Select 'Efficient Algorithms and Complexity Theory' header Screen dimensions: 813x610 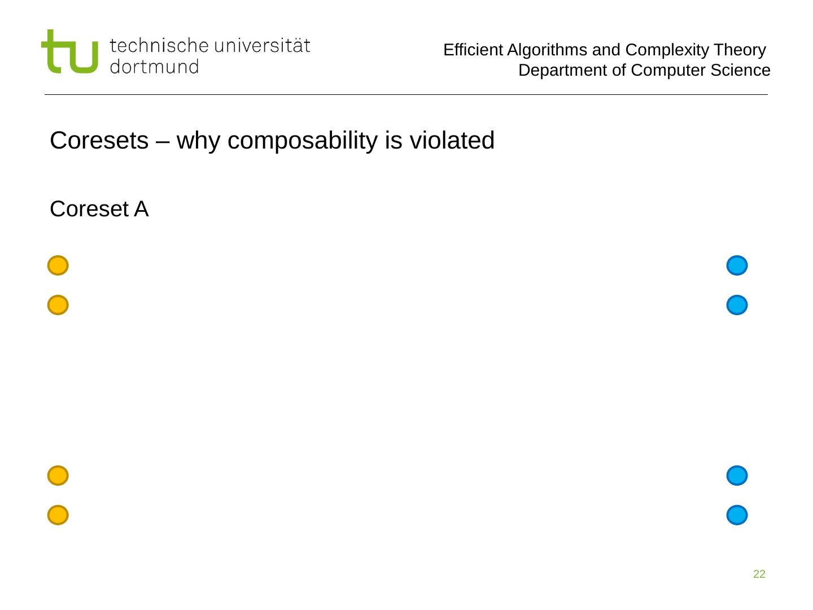tap(604, 50)
